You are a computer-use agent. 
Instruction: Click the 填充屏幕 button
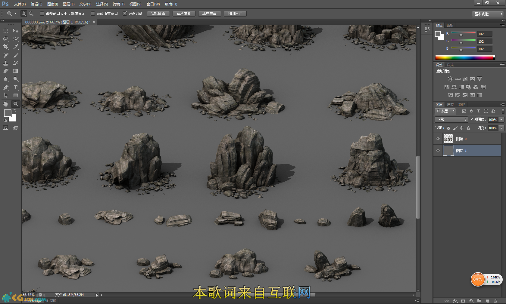pyautogui.click(x=209, y=14)
